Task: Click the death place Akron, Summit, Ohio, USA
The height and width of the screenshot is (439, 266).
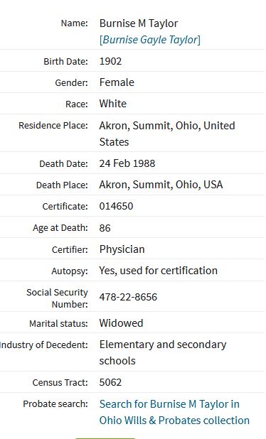Action: [x=161, y=185]
